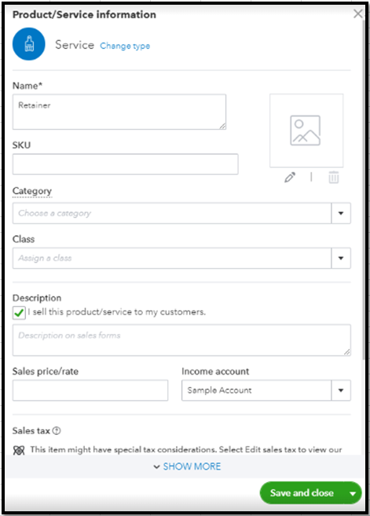The height and width of the screenshot is (516, 370).
Task: Expand the SHOW MORE section
Action: tap(187, 466)
